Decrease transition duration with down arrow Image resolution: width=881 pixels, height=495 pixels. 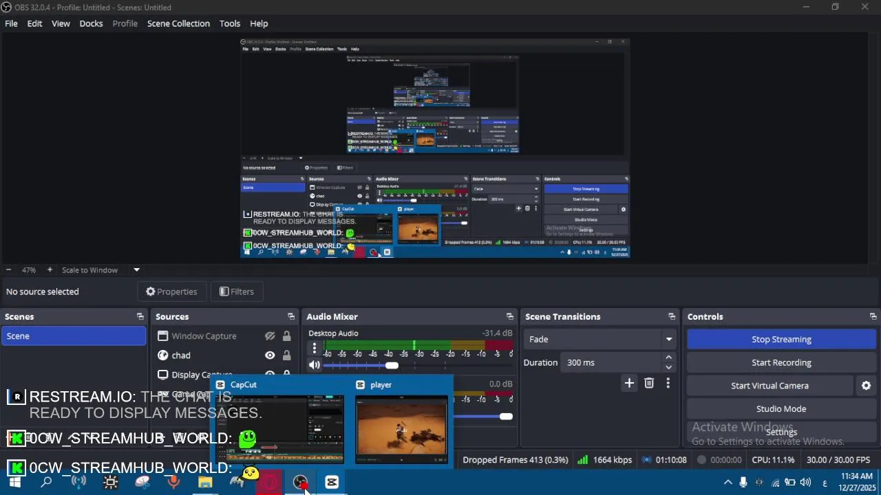point(668,367)
